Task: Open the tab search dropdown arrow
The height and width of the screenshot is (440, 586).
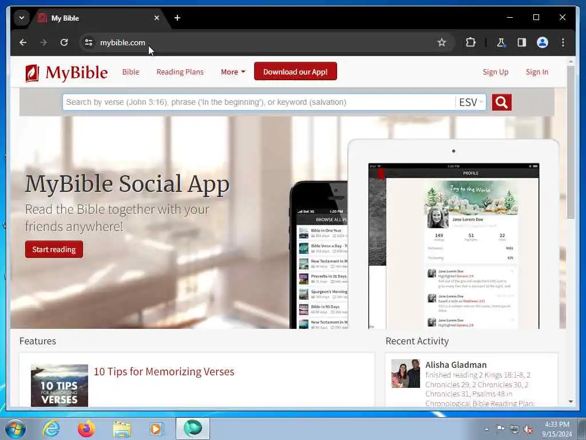Action: [x=22, y=18]
